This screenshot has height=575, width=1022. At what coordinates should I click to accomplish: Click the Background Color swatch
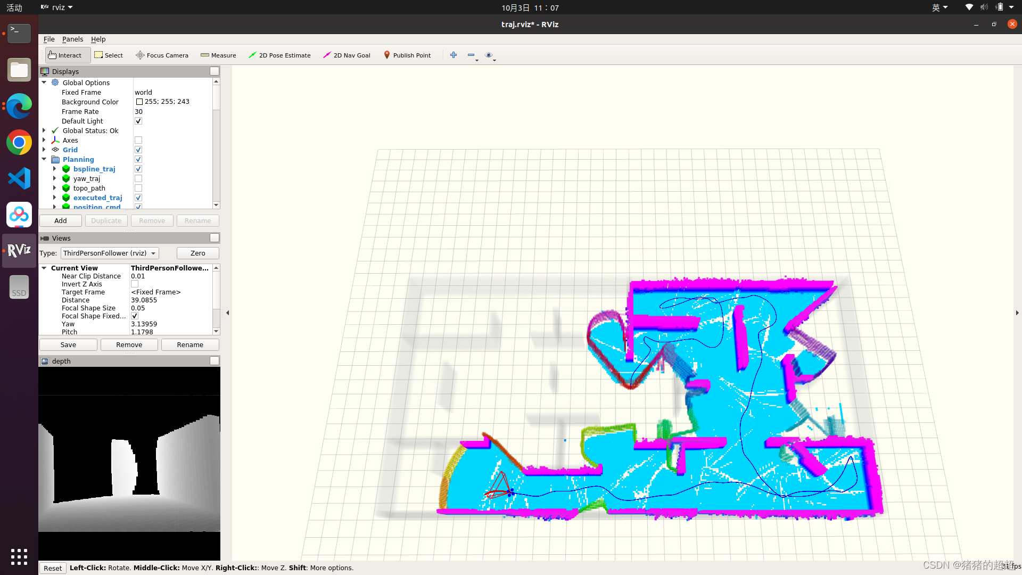point(139,102)
